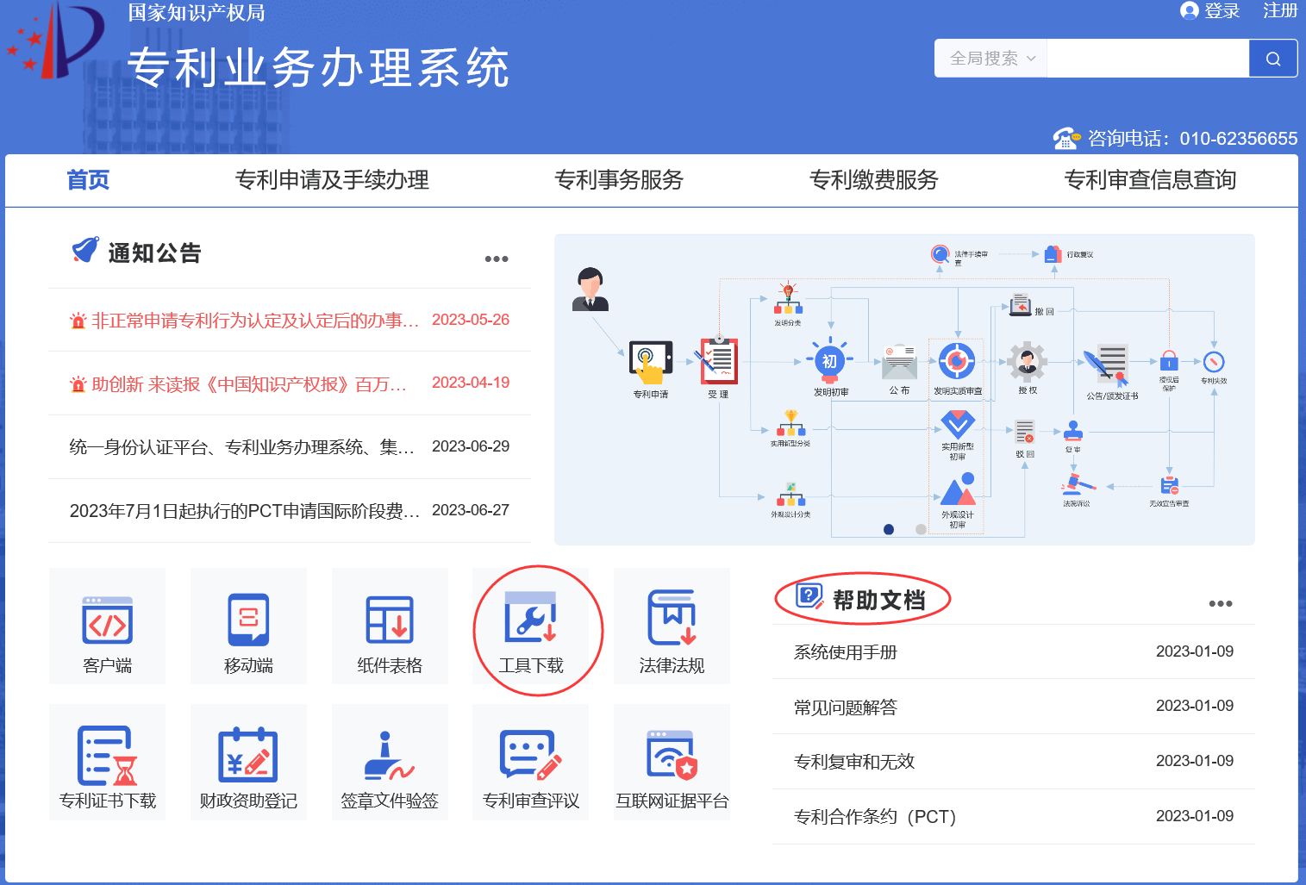Open the 专利审查评议 review comment icon
Viewport: 1306px width, 885px height.
point(531,762)
